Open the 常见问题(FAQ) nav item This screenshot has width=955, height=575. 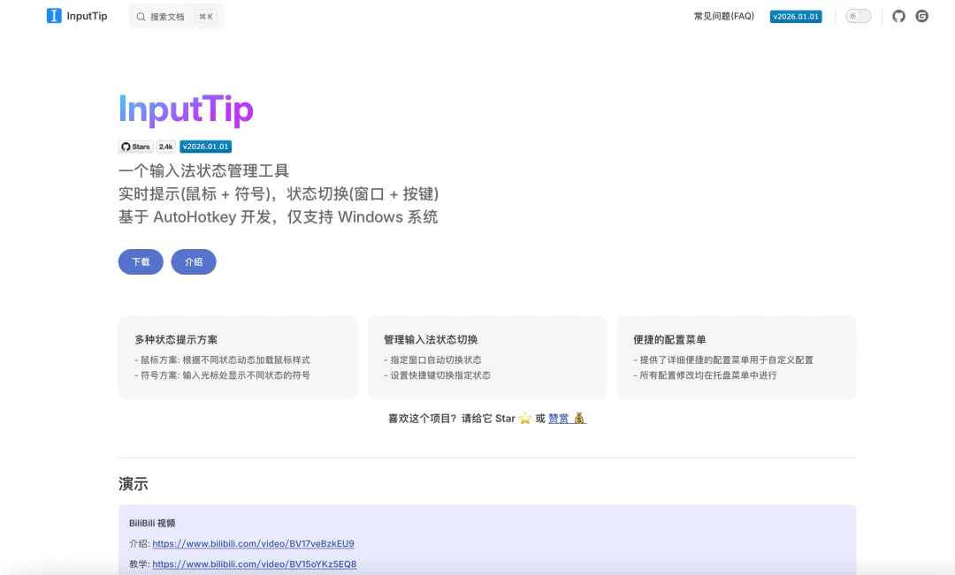click(x=723, y=17)
